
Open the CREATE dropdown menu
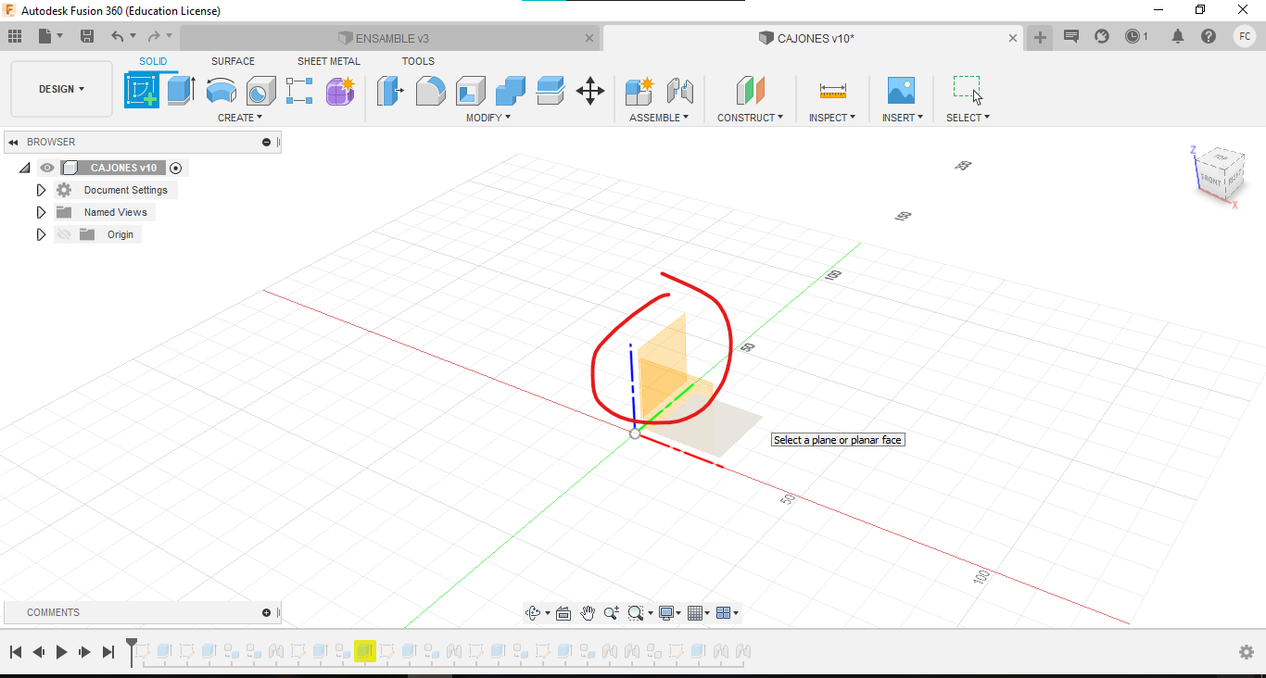(240, 118)
